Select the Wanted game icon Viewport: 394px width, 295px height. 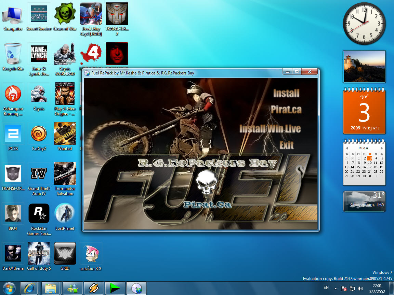tap(65, 134)
